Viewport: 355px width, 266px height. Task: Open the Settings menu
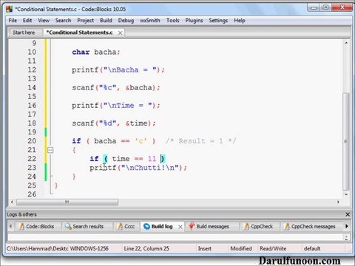[x=218, y=21]
